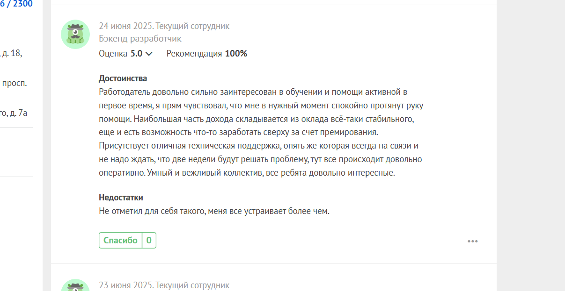565x291 pixels.
Task: Click the 100% recommendation value
Action: 236,53
